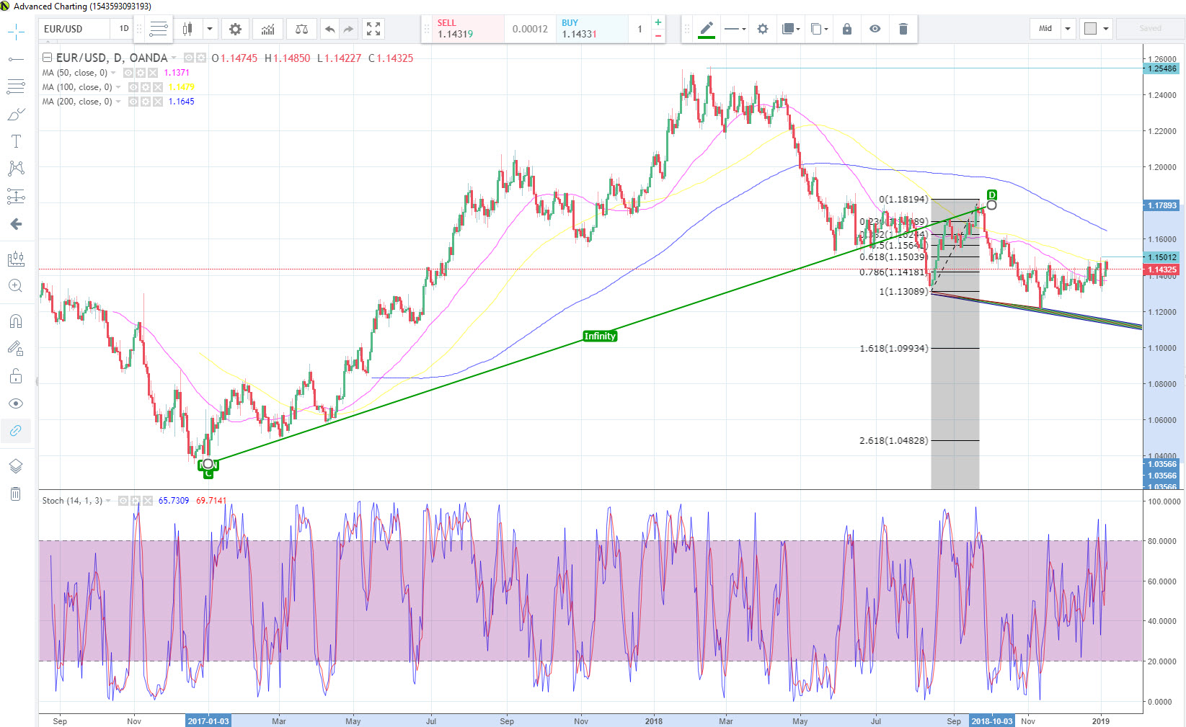Delete selected drawing with top trash icon

903,29
